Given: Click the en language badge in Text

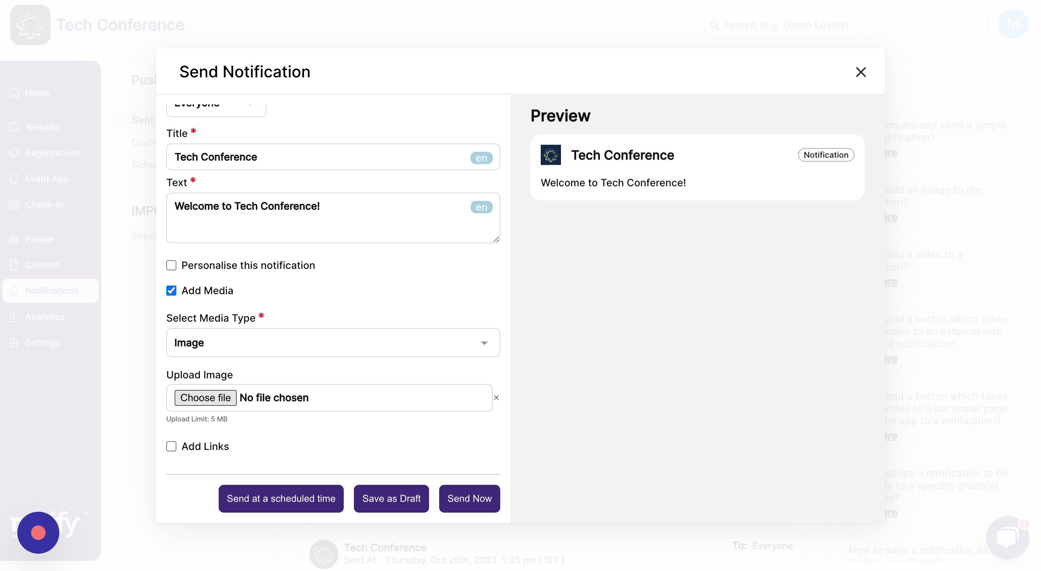Looking at the screenshot, I should click(481, 207).
